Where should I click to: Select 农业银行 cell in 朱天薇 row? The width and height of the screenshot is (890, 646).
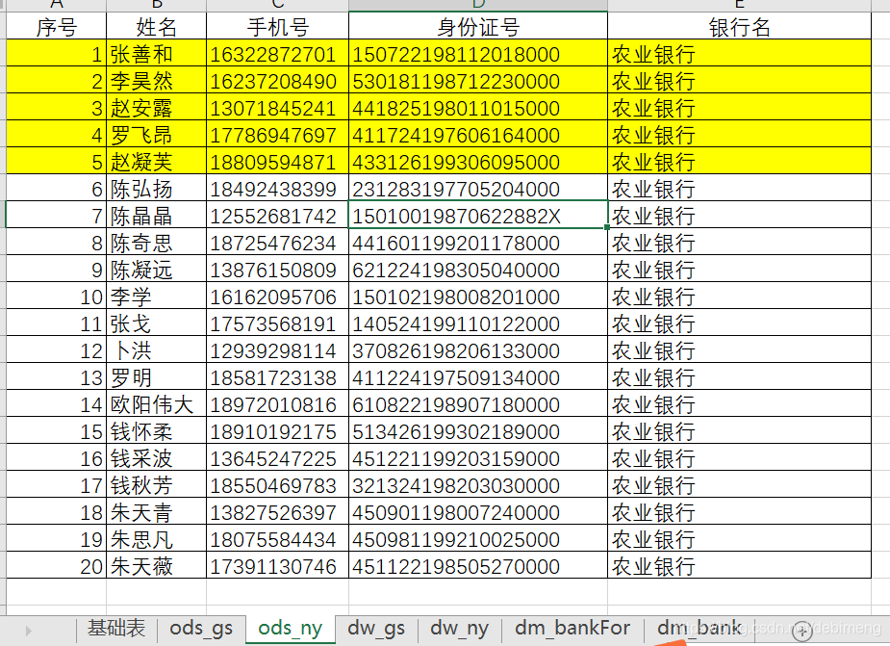pos(739,566)
